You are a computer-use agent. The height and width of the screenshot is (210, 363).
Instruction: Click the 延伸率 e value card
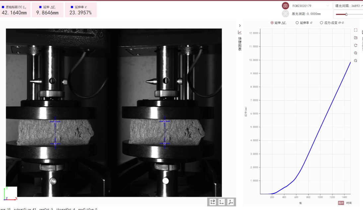point(81,10)
